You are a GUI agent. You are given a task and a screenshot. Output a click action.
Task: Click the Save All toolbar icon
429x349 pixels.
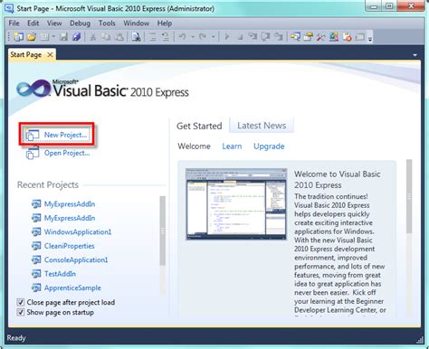click(x=77, y=37)
